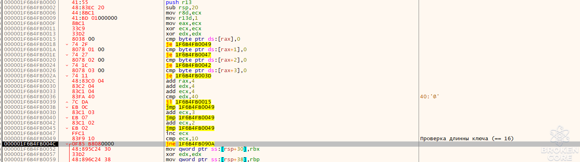Select 'cmp byte ptr ds:[rax+1],0' instruction
This screenshot has width=580, height=162.
click(206, 50)
